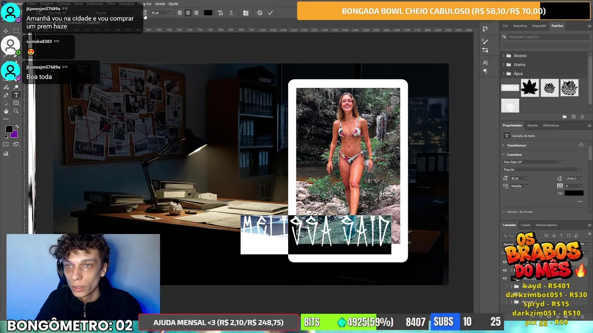The height and width of the screenshot is (333, 593).
Task: Open the Plug-ins menu
Action: tap(145, 4)
